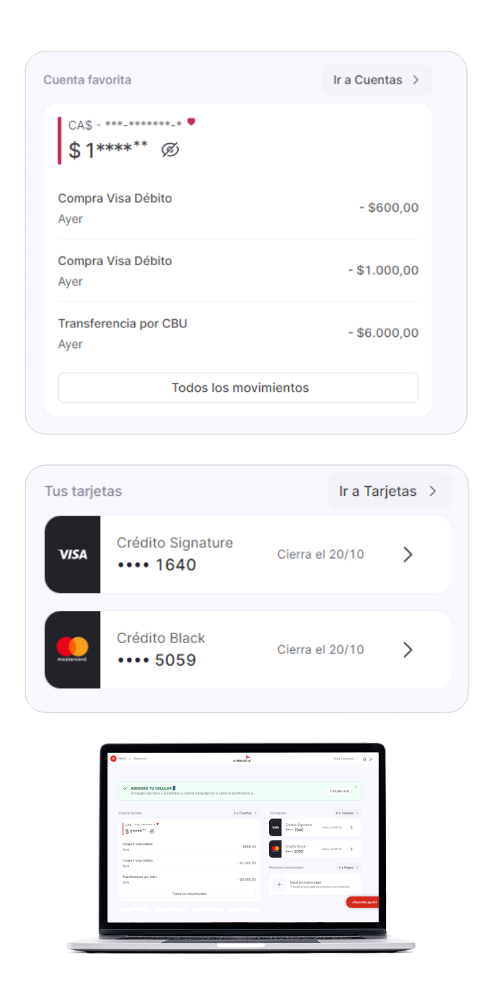Click the Cotizalo acá button in green banner
This screenshot has height=989, width=493.
point(339,791)
